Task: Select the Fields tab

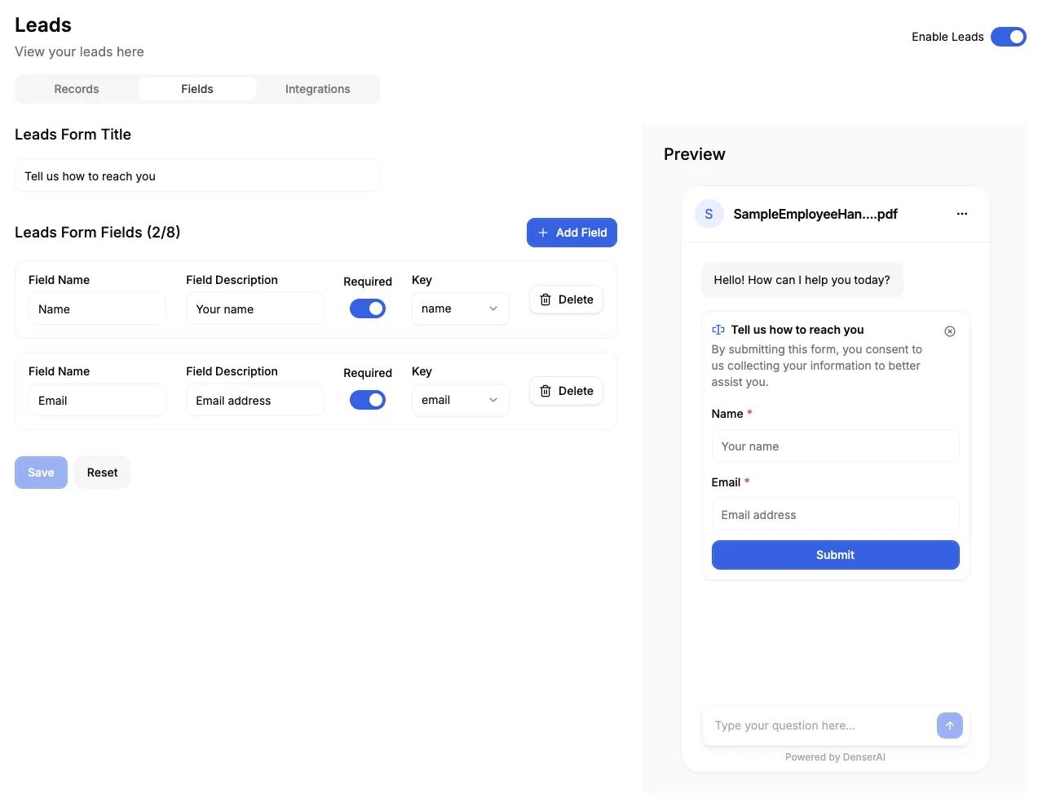Action: click(197, 89)
